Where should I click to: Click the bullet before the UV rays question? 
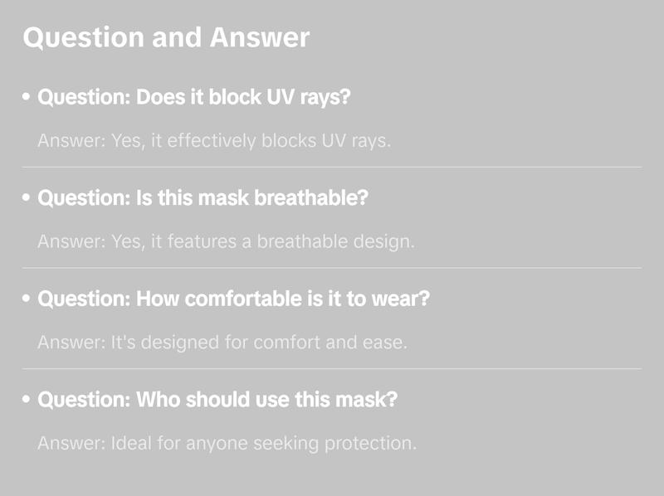(27, 97)
